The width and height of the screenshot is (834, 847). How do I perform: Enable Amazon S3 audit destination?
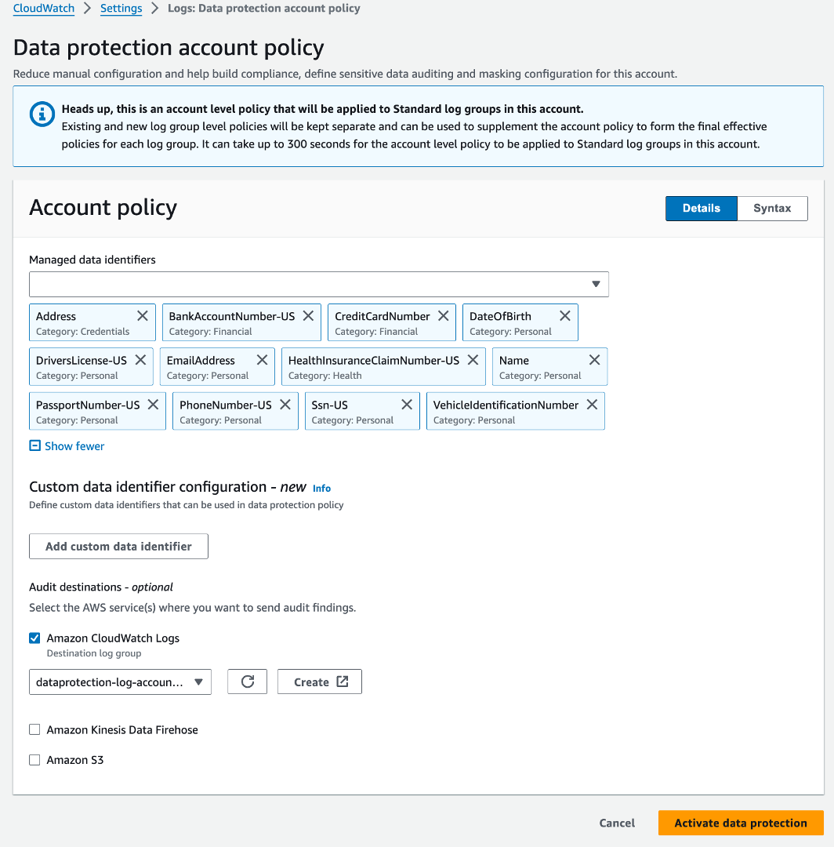point(34,759)
